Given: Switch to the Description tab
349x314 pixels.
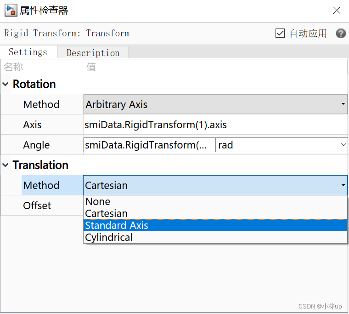Looking at the screenshot, I should (x=93, y=52).
